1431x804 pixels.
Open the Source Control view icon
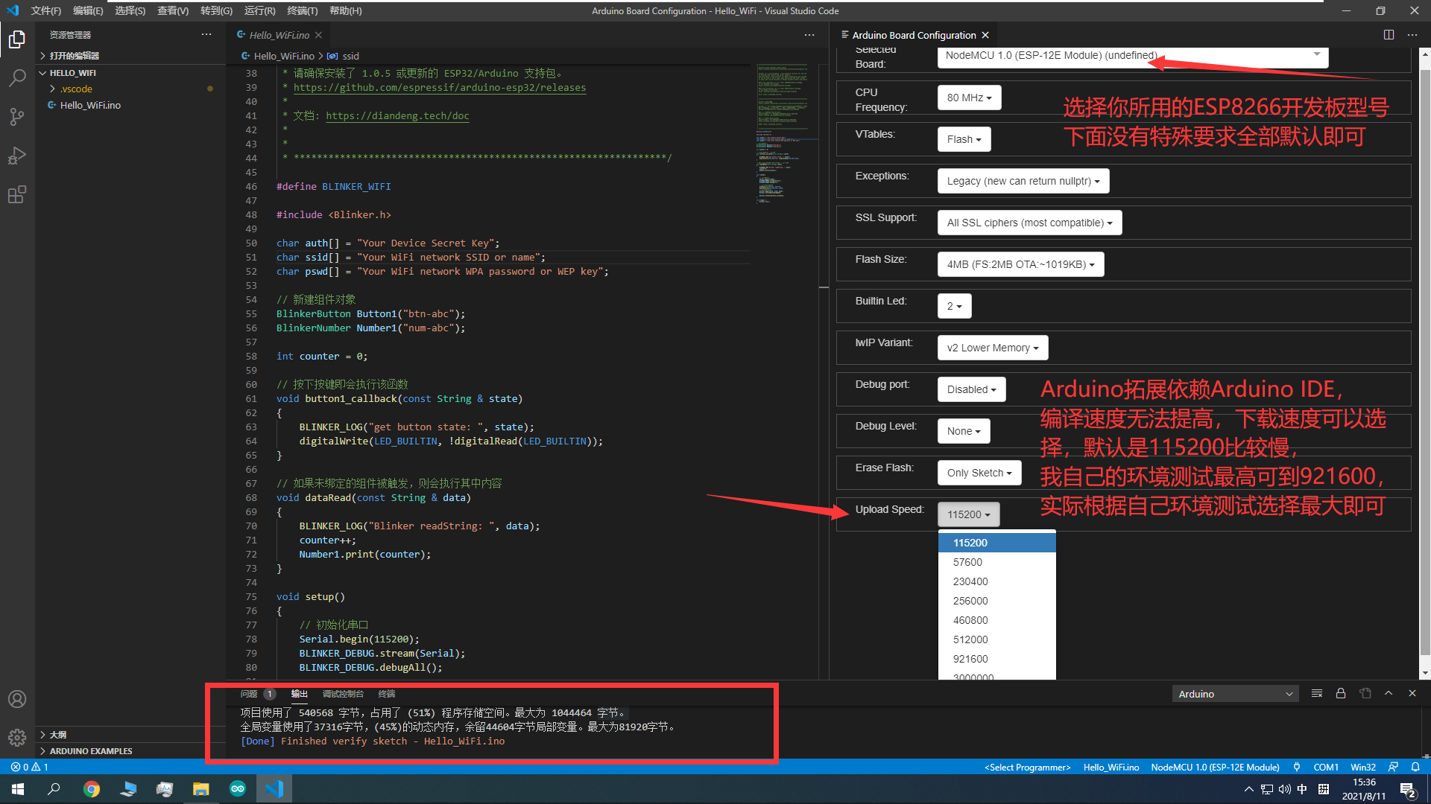point(16,117)
